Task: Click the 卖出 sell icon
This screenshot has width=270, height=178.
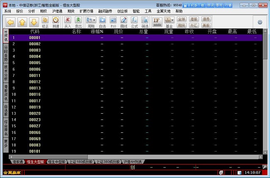Action: coord(79,22)
